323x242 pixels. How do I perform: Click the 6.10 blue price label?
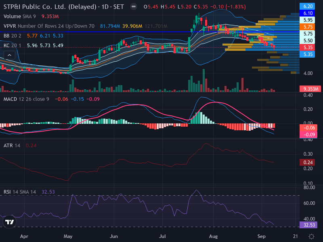point(307,13)
